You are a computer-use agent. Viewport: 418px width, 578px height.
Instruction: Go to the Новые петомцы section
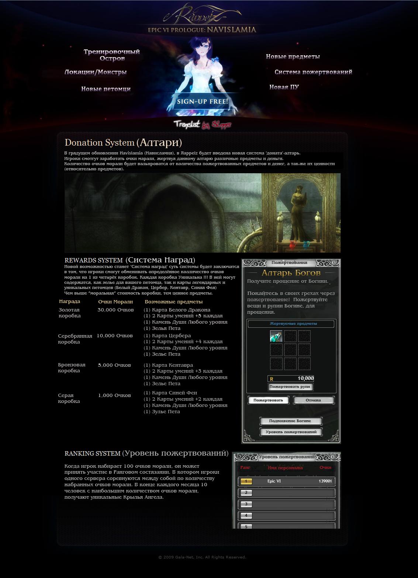[106, 89]
